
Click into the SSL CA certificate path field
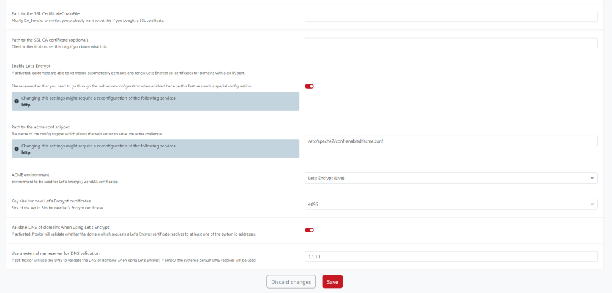(451, 43)
